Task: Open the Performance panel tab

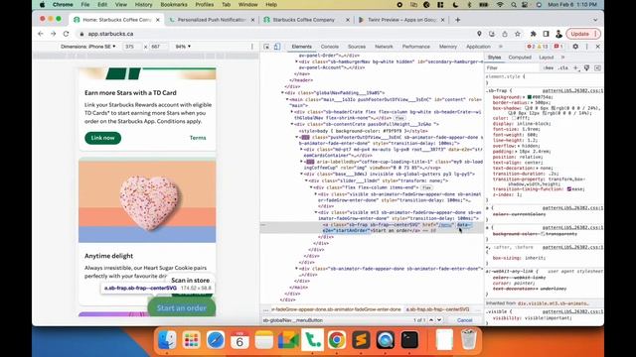Action: pyautogui.click(x=415, y=47)
